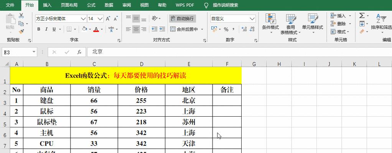
Task: Click the Fill down icon
Action: click(x=362, y=24)
